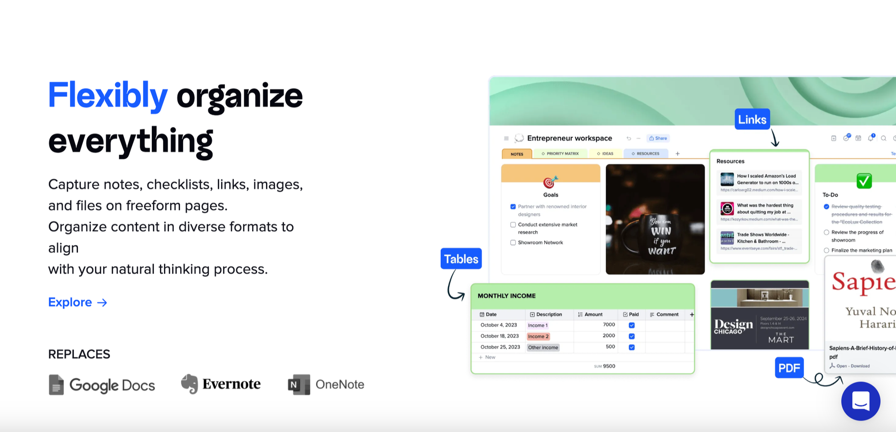The image size is (896, 432).
Task: Click the search magnifier icon
Action: 883,139
